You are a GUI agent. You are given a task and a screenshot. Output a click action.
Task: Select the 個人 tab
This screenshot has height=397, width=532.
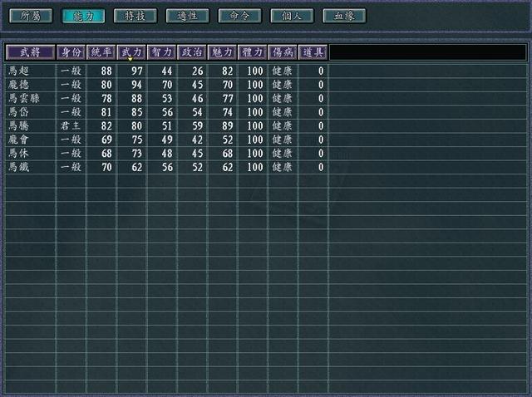click(292, 16)
